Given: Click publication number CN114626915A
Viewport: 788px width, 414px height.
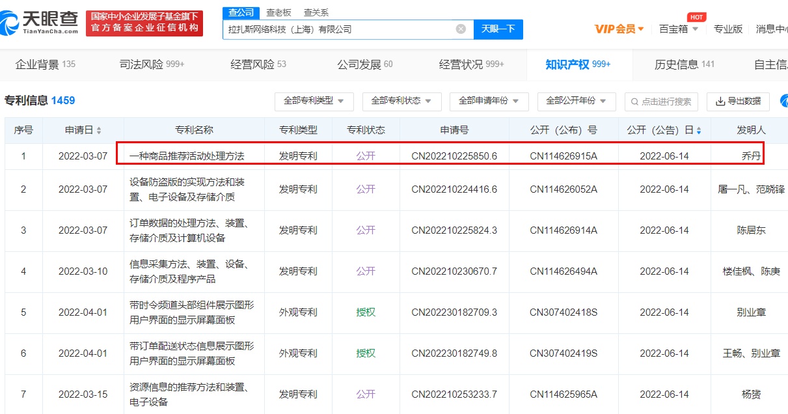Looking at the screenshot, I should pyautogui.click(x=564, y=156).
